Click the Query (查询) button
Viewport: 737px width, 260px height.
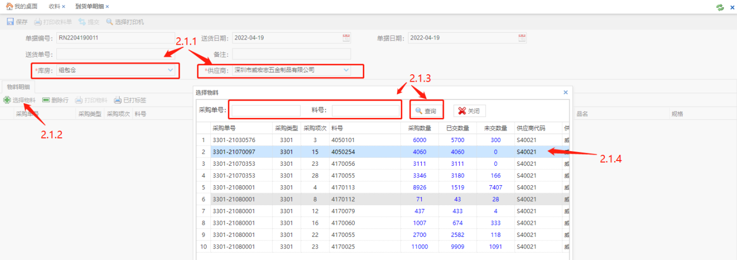[x=426, y=111]
